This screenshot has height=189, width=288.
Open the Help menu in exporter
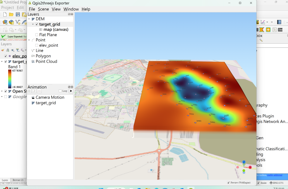tap(86, 9)
